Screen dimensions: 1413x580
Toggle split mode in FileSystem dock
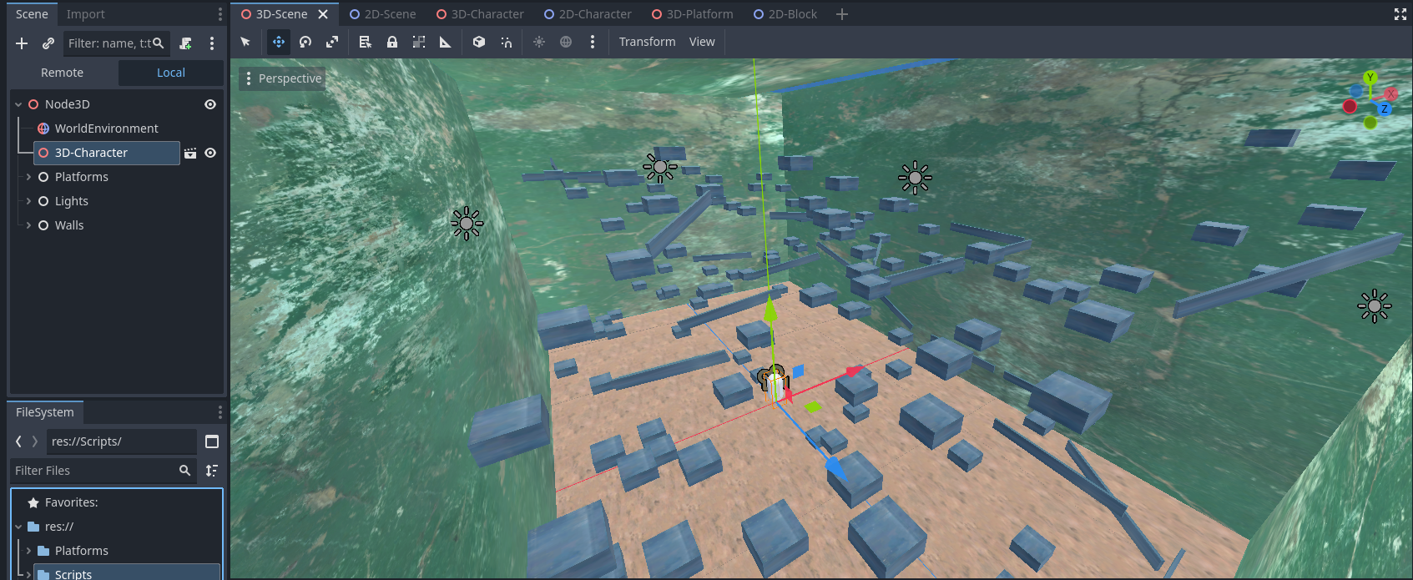tap(212, 441)
